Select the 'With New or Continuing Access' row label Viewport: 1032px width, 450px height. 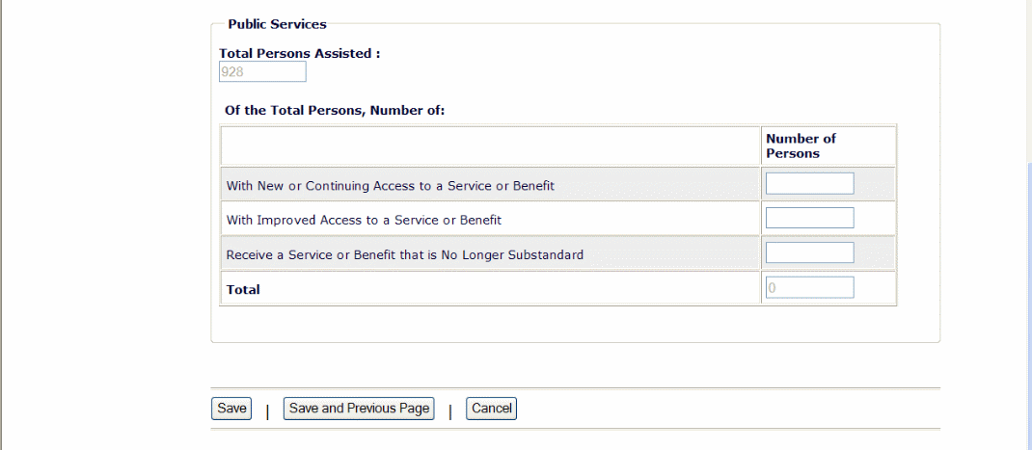390,185
